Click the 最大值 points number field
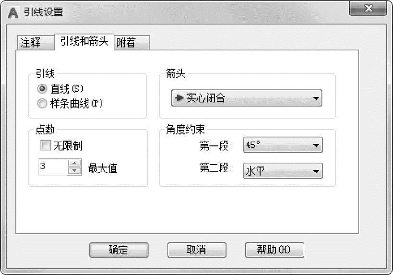Image resolution: width=393 pixels, height=275 pixels. tap(53, 167)
